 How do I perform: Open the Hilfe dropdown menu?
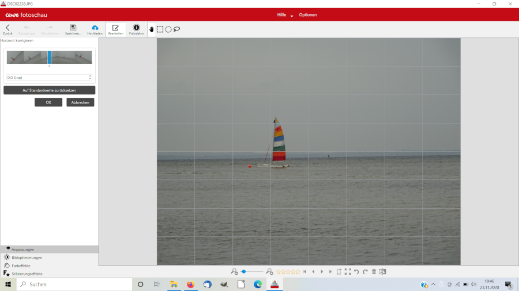285,14
